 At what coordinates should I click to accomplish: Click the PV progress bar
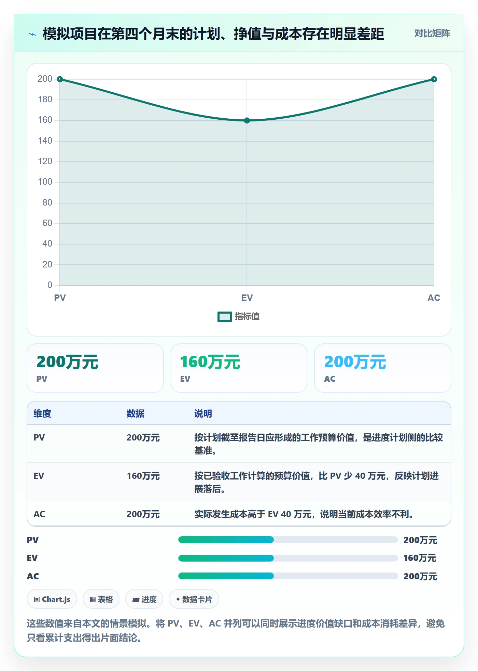pos(288,540)
